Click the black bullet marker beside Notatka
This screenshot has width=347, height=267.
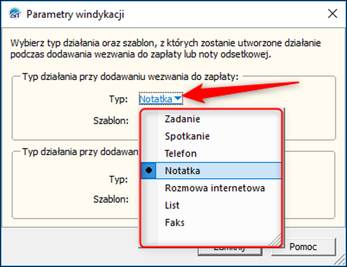(149, 170)
